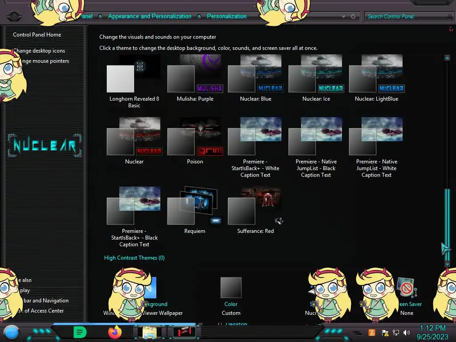Apply the red Nuclear theme
Screen dimensions: 456x342
coord(134,141)
